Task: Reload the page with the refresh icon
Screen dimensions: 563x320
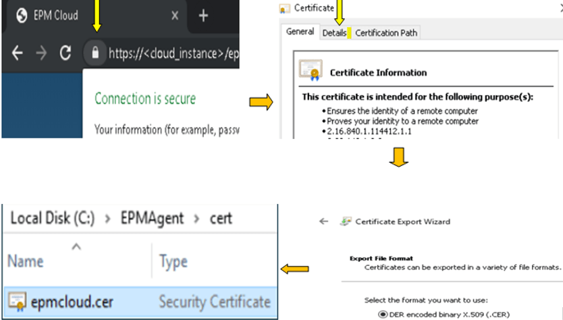Action: tap(65, 53)
